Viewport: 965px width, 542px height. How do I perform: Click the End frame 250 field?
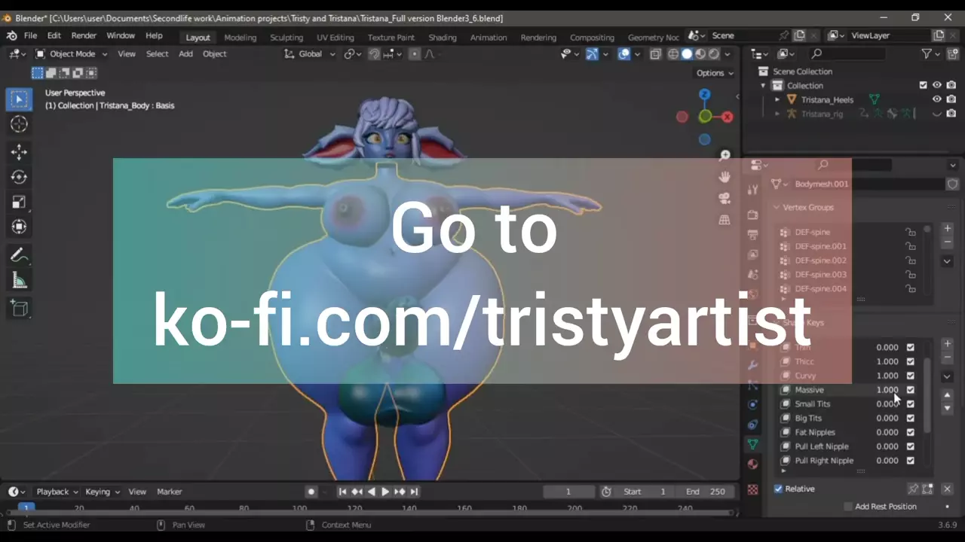706,492
